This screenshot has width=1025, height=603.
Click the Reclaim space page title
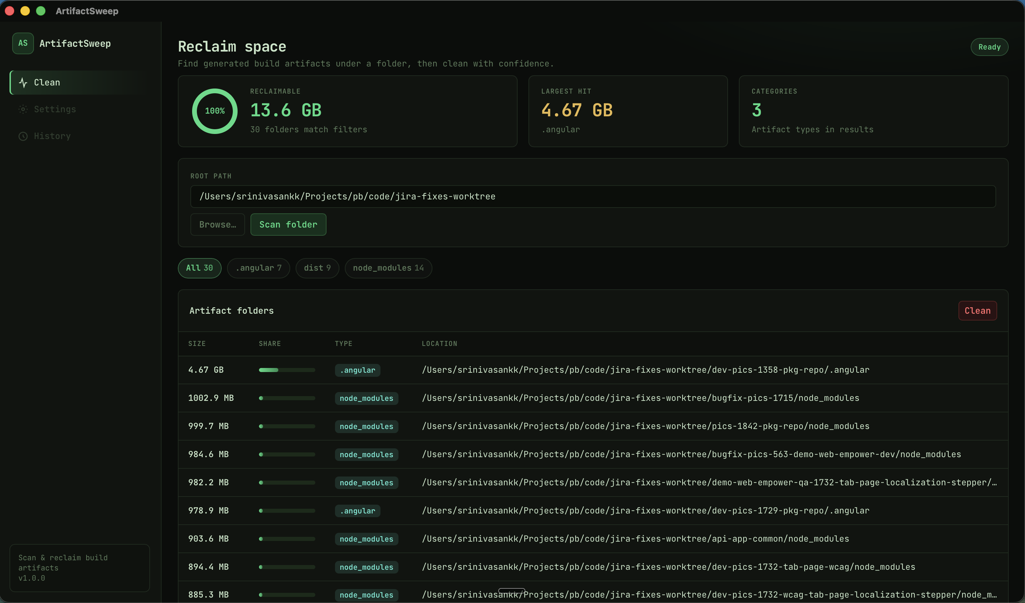pyautogui.click(x=232, y=47)
